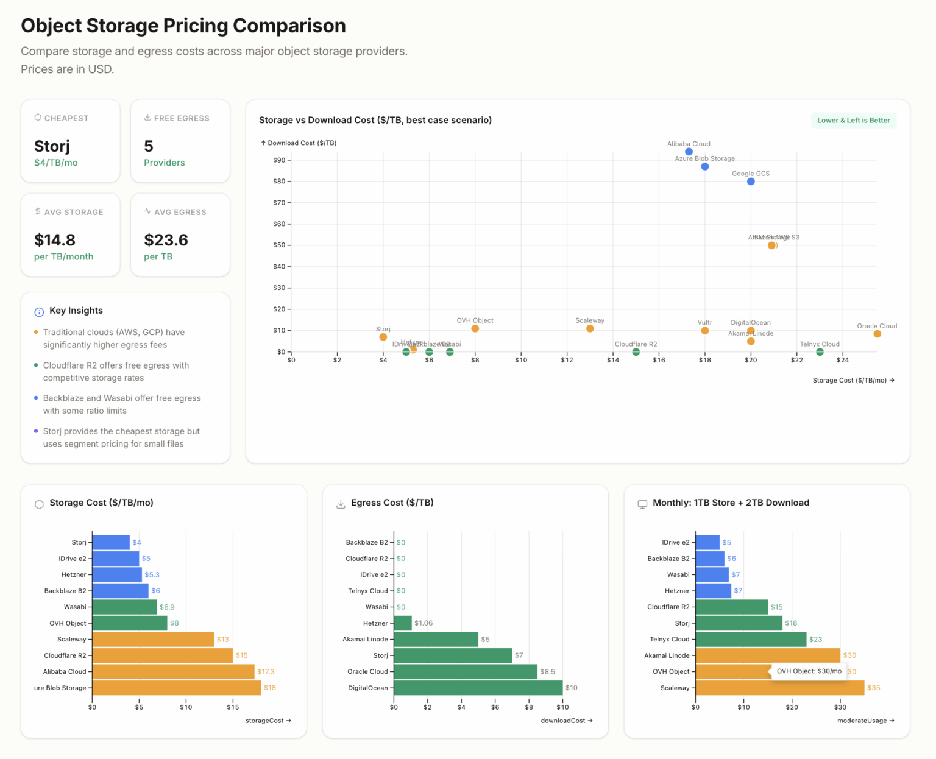The image size is (936, 759).
Task: Click the activity pulse icon beside AVG EGRESS
Action: [147, 211]
